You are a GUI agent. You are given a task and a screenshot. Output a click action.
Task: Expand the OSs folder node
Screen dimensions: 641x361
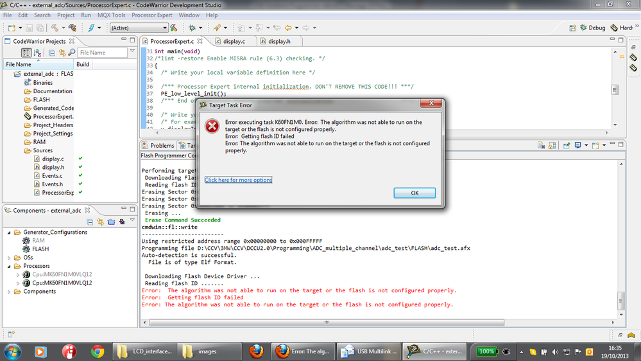pyautogui.click(x=10, y=258)
